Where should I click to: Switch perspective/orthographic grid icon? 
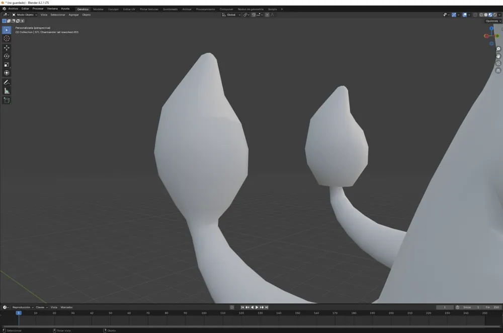pos(498,71)
